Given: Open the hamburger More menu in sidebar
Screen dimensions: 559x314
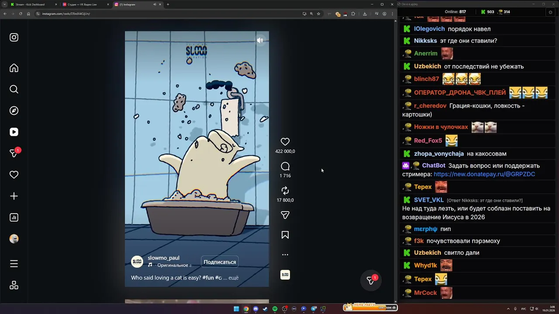Looking at the screenshot, I should pyautogui.click(x=14, y=264).
